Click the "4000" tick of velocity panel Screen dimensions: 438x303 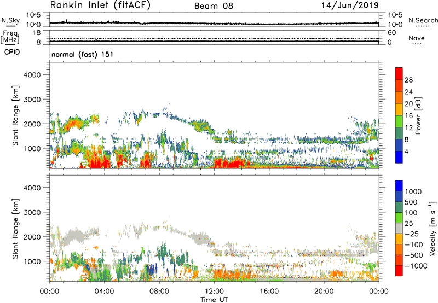(32, 188)
